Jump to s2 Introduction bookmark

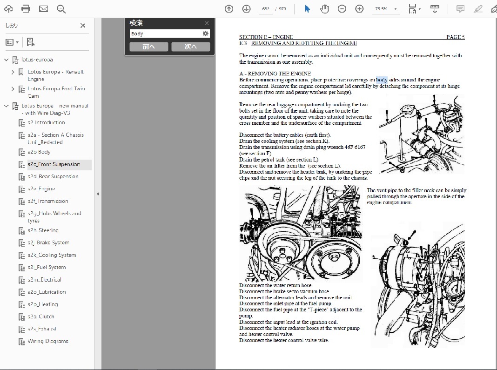[46, 123]
